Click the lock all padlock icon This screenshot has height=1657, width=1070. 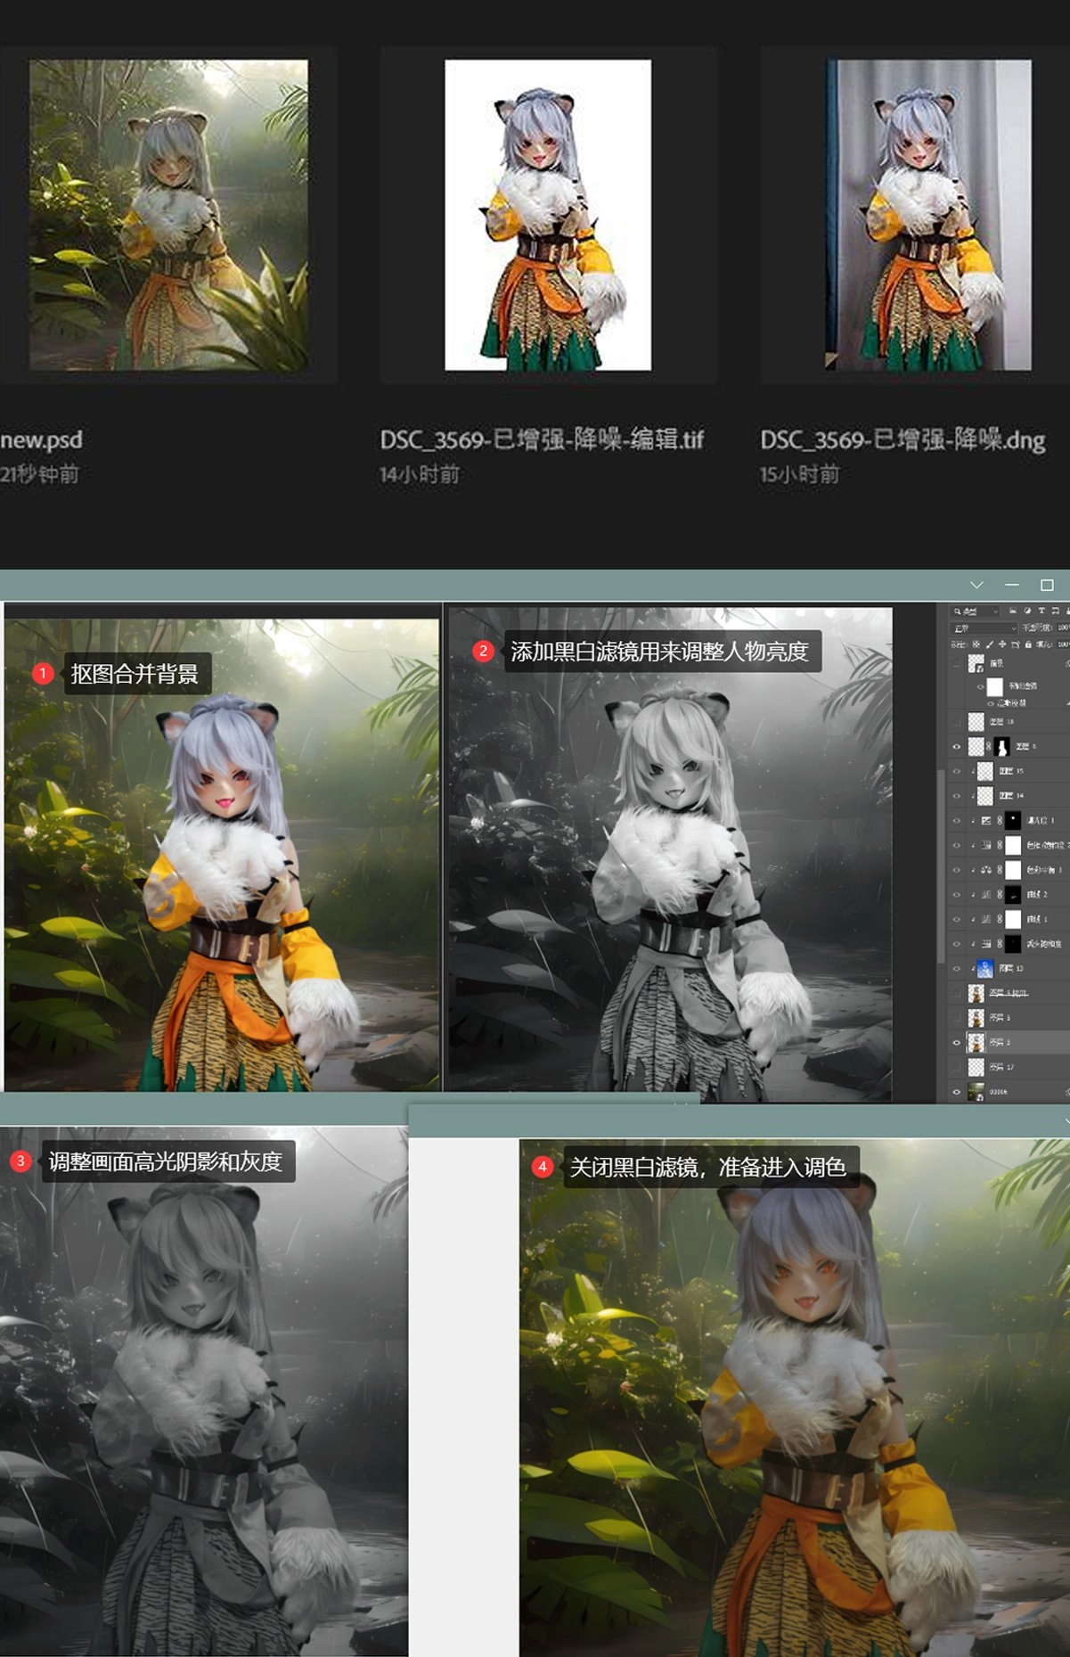coord(1028,644)
